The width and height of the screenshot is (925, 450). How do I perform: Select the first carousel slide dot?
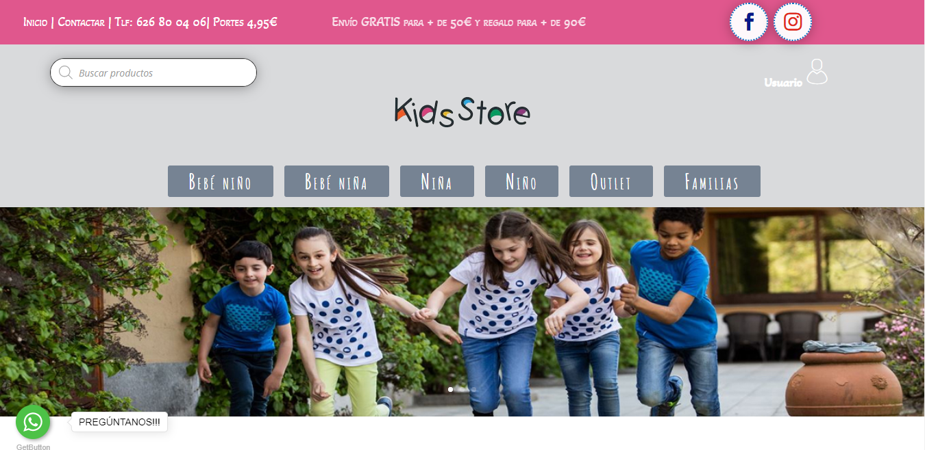[x=451, y=389]
